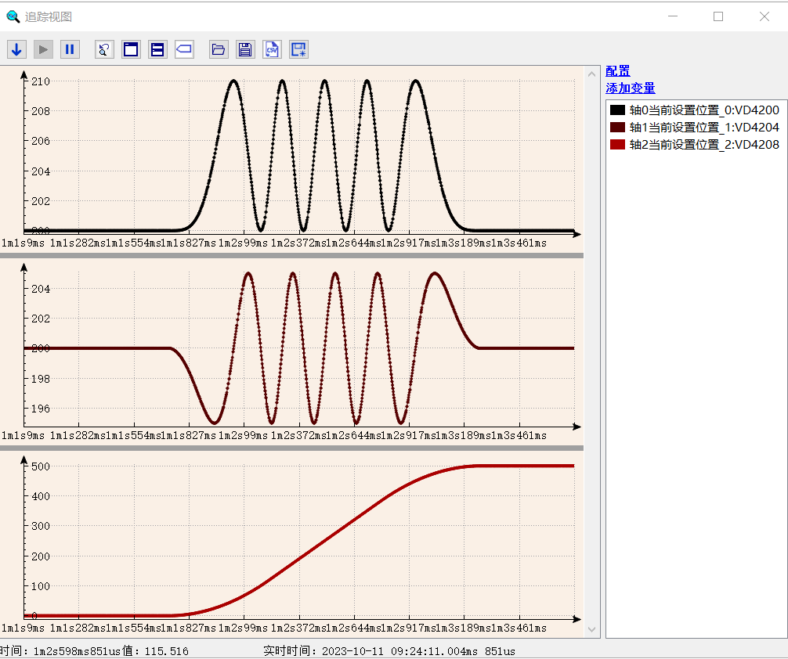This screenshot has width=788, height=659.
Task: Open the 配置 configuration link
Action: pos(618,70)
